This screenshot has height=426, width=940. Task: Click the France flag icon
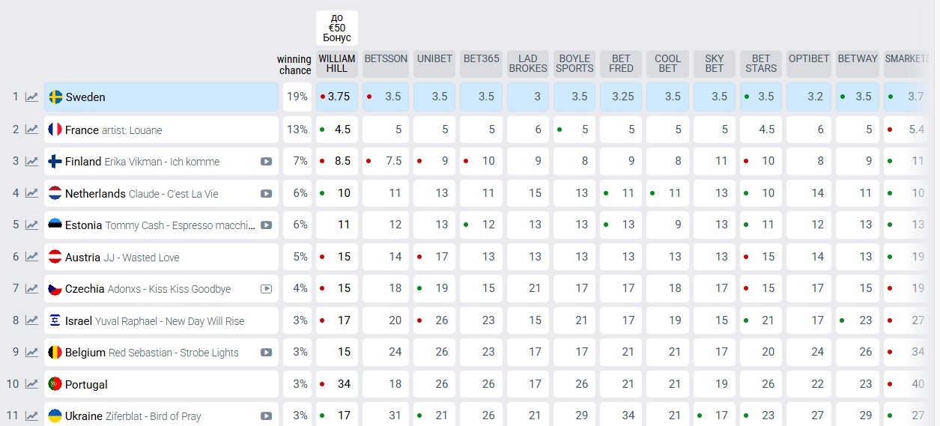click(x=55, y=130)
